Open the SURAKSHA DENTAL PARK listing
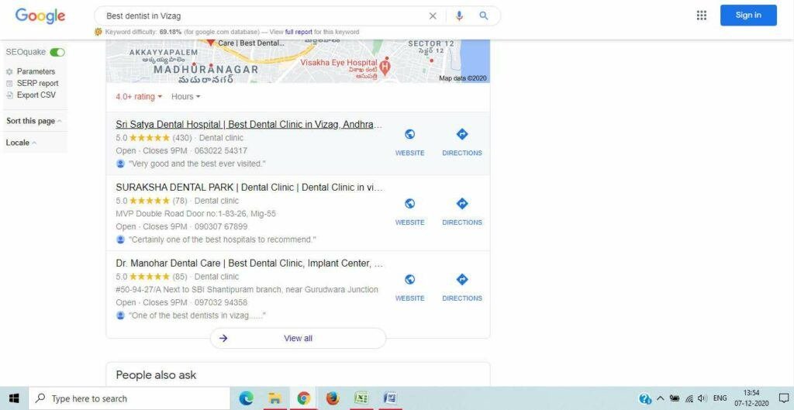The height and width of the screenshot is (410, 794). click(250, 188)
